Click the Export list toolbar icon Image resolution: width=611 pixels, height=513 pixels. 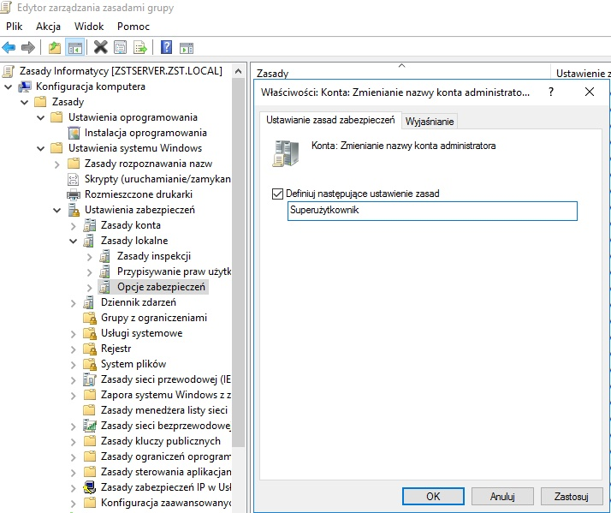pos(139,47)
